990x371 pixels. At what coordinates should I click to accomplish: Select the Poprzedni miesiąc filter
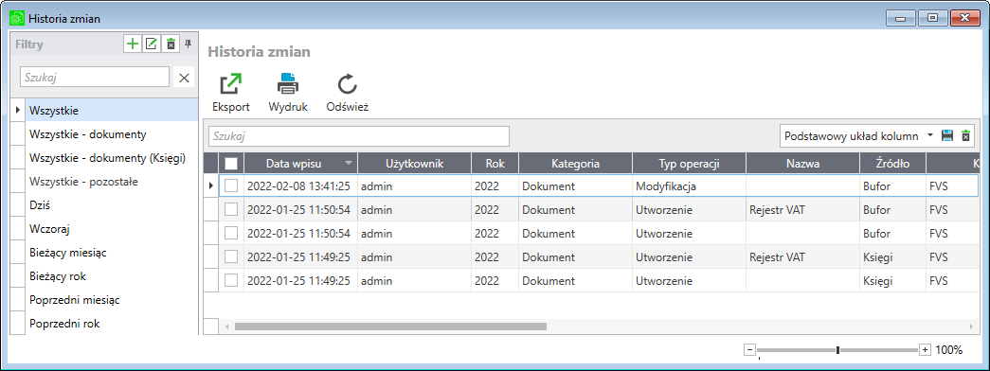(113, 300)
